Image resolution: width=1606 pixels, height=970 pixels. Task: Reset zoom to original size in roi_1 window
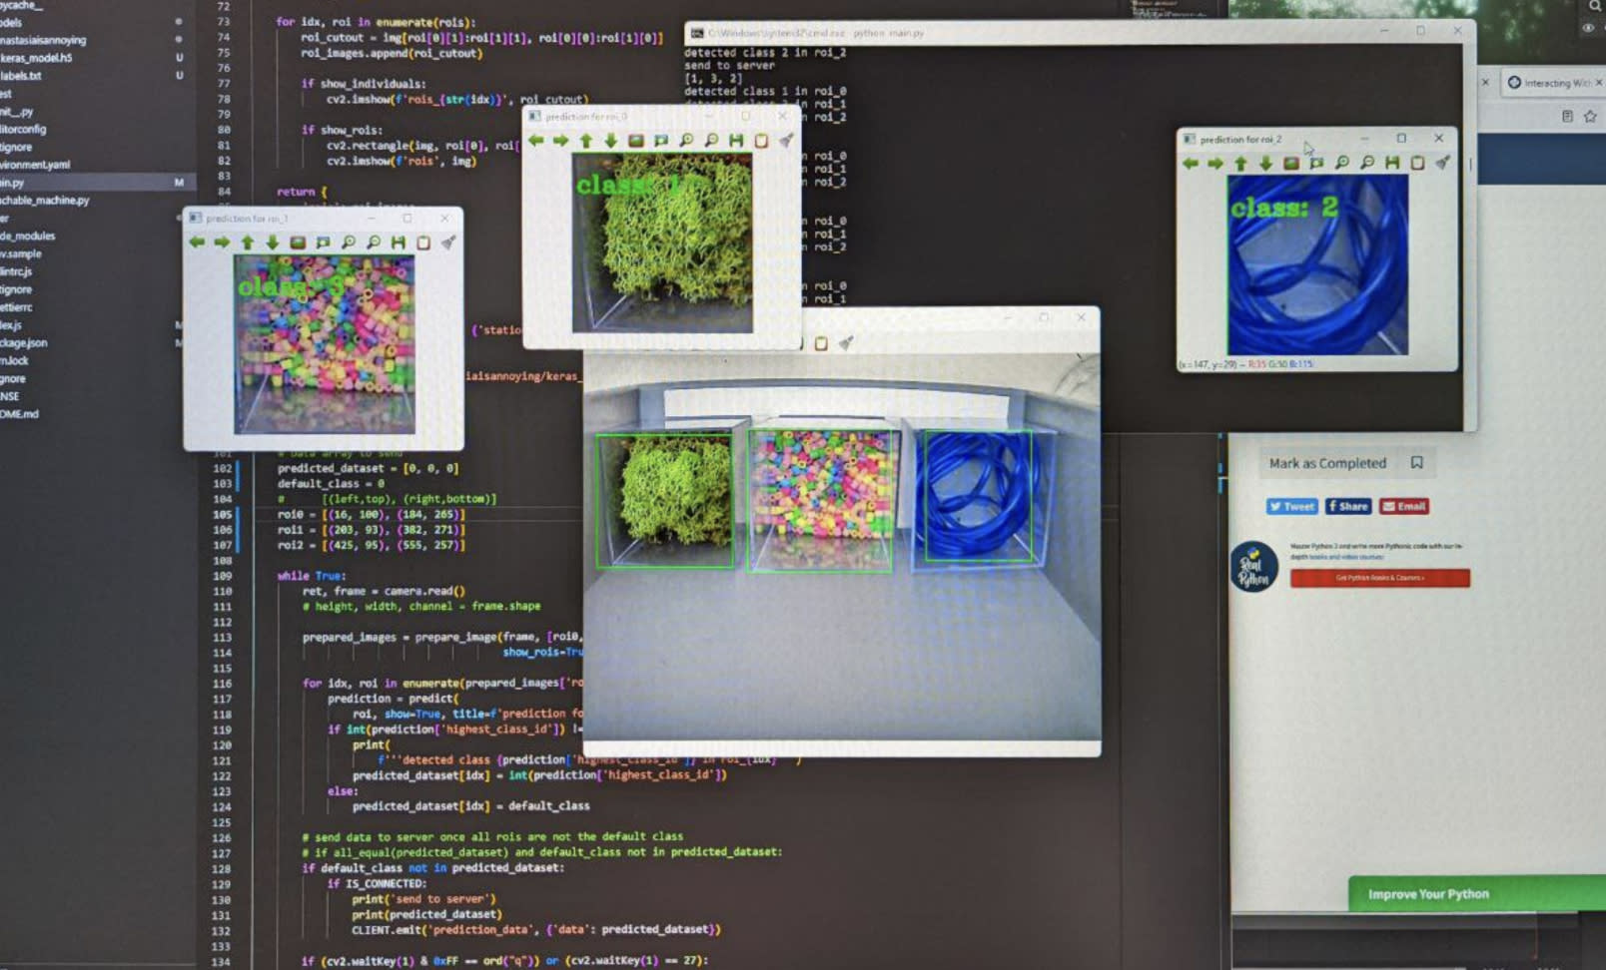pyautogui.click(x=298, y=242)
